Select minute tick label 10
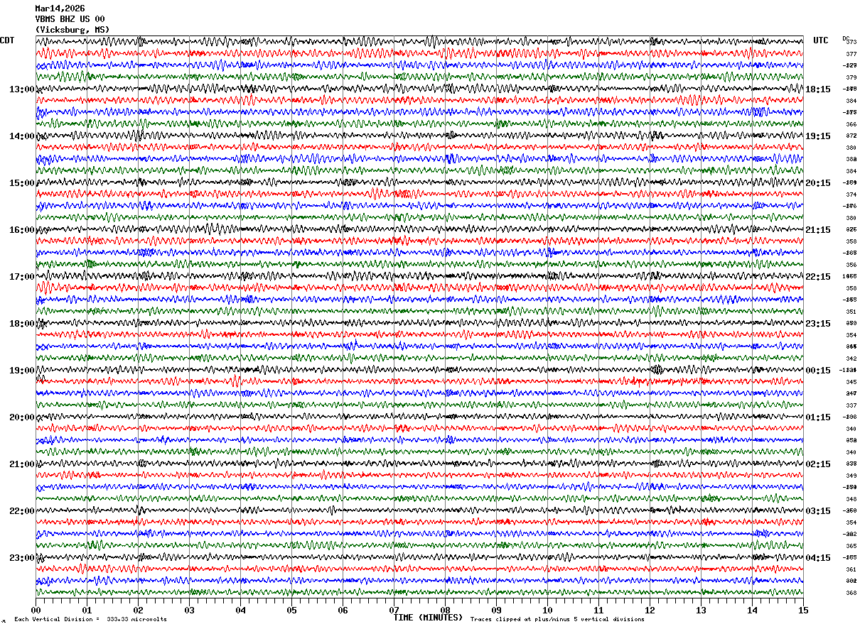 (547, 610)
